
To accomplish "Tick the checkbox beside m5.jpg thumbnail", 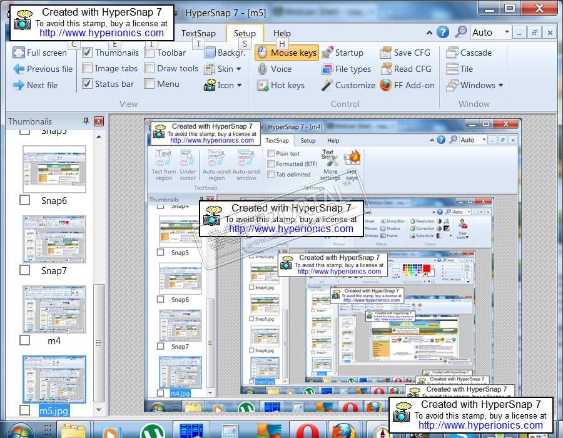I will click(25, 410).
